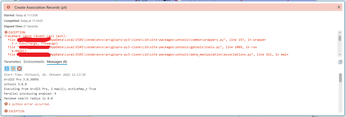Click the top EXCEPTION error icon
The width and height of the screenshot is (346, 117).
[6, 32]
